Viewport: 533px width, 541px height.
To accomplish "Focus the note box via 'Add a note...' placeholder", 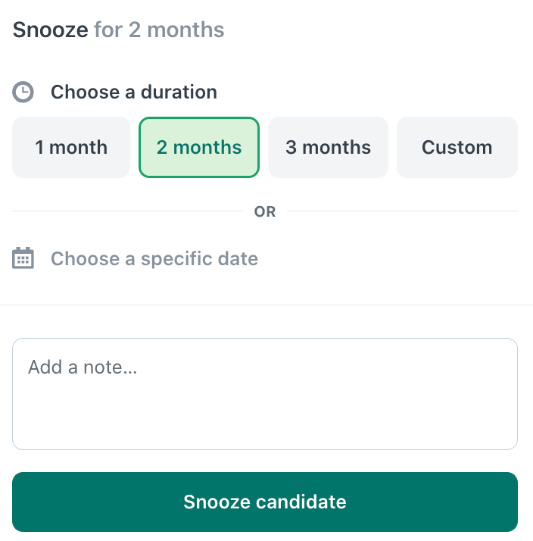I will (x=83, y=367).
